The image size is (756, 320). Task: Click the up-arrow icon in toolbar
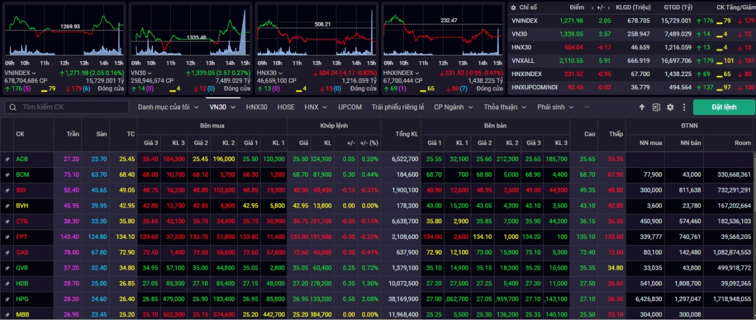click(642, 108)
